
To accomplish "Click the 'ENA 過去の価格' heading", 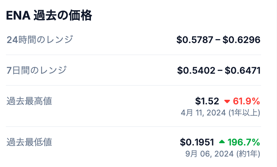I will tap(49, 15).
